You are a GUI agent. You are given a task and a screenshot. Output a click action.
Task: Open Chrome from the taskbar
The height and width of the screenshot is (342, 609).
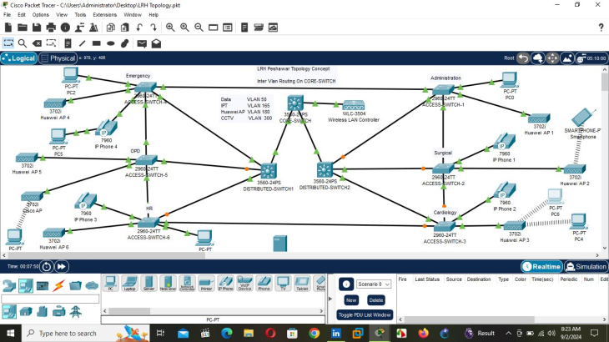coord(314,333)
